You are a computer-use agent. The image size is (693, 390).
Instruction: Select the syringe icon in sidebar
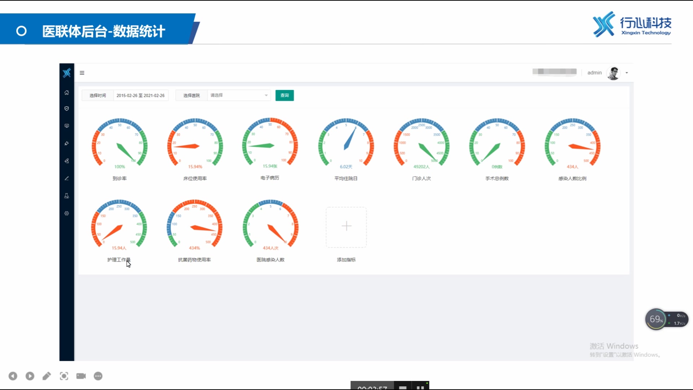[67, 143]
